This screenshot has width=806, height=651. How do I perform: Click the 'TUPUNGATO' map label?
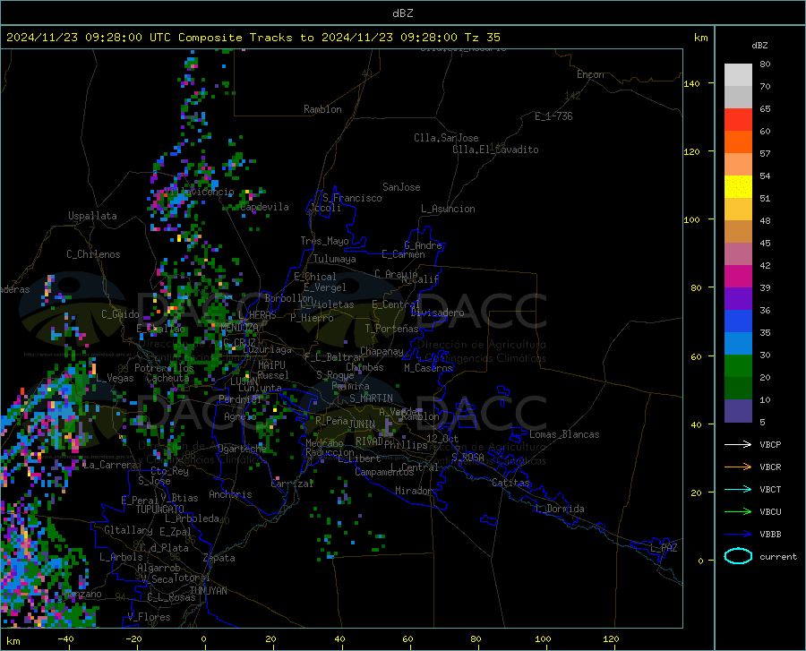(160, 510)
